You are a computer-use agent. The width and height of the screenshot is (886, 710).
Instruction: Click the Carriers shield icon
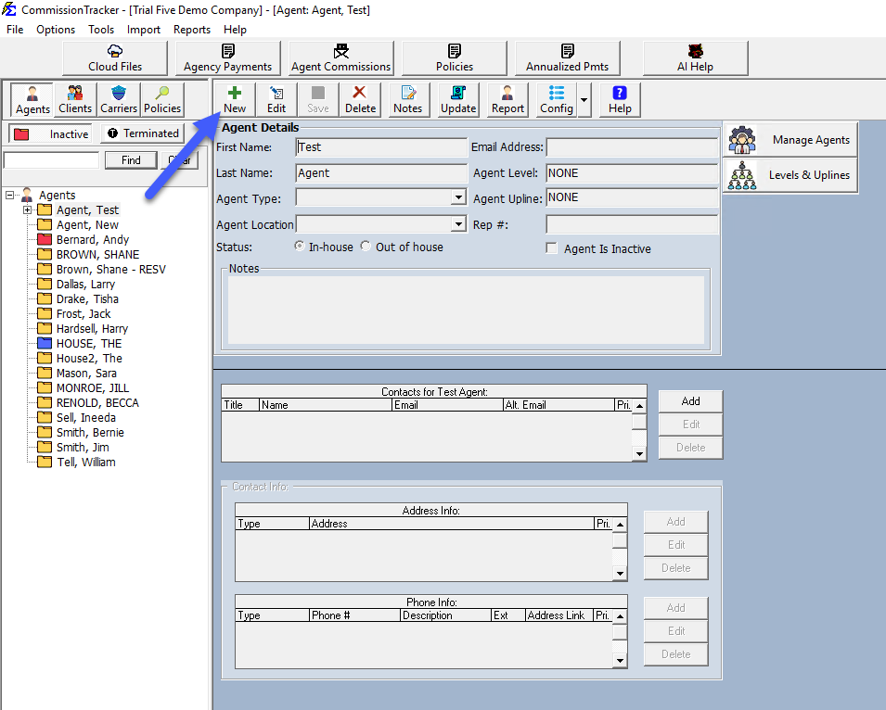click(x=118, y=99)
